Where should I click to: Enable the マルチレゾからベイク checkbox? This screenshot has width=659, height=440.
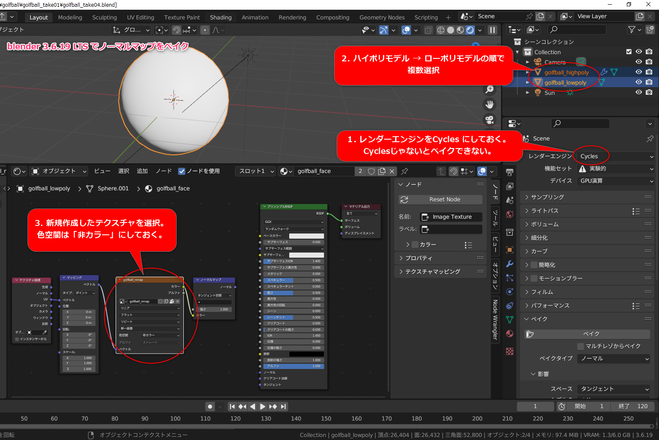[581, 346]
